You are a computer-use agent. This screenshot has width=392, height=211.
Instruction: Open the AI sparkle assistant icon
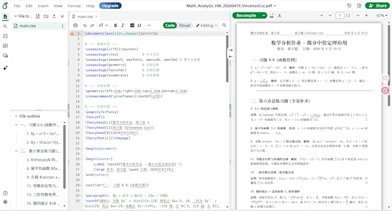pyautogui.click(x=5, y=68)
